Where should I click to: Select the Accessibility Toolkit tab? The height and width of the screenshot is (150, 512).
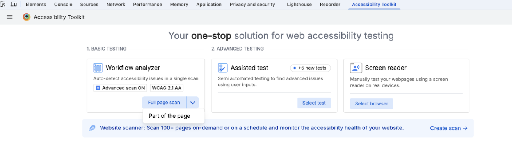click(374, 5)
